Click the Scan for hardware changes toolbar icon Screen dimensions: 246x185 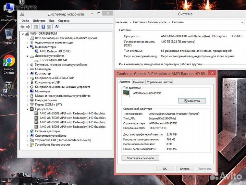tap(57, 27)
